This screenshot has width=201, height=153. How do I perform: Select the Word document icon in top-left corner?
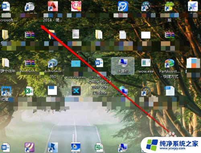[6, 6]
